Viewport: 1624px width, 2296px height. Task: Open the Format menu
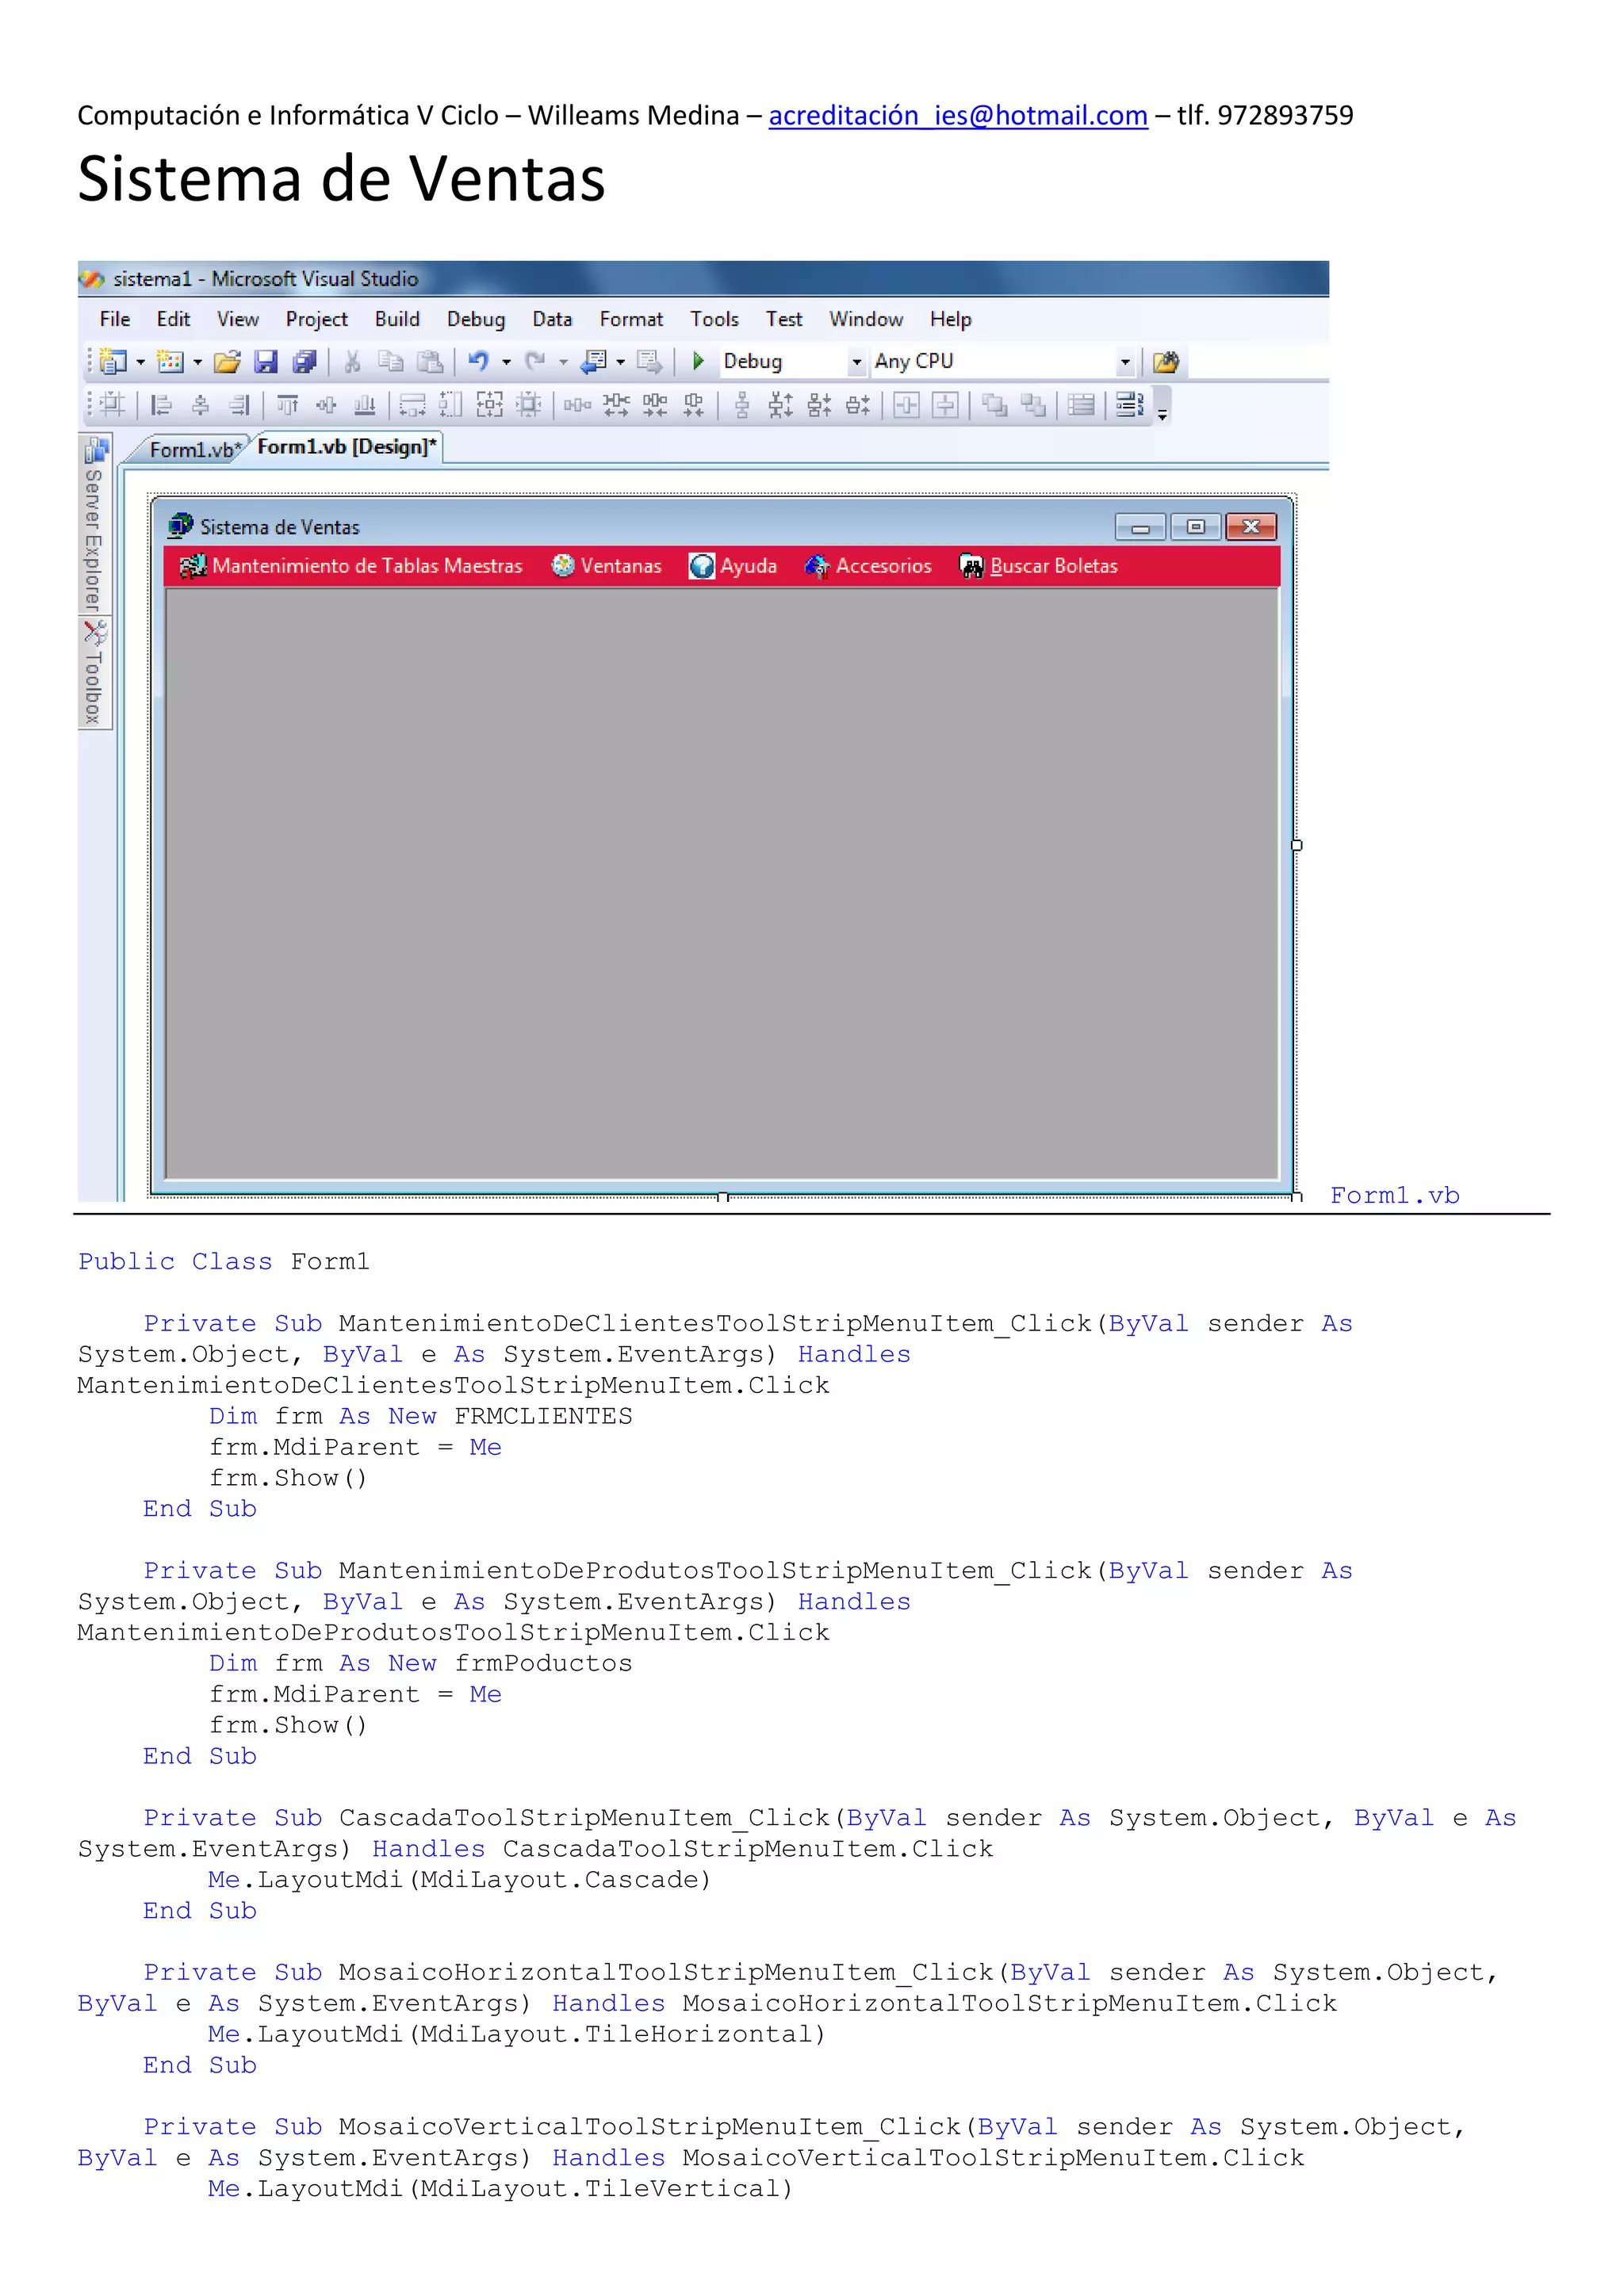(x=630, y=319)
